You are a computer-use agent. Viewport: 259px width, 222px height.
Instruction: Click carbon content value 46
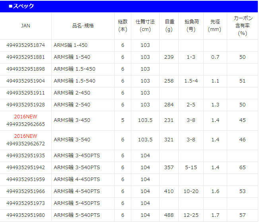point(242,140)
